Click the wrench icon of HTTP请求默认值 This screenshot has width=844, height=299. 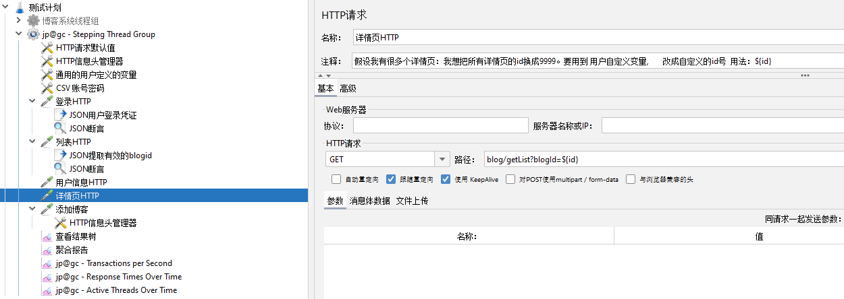tap(47, 48)
